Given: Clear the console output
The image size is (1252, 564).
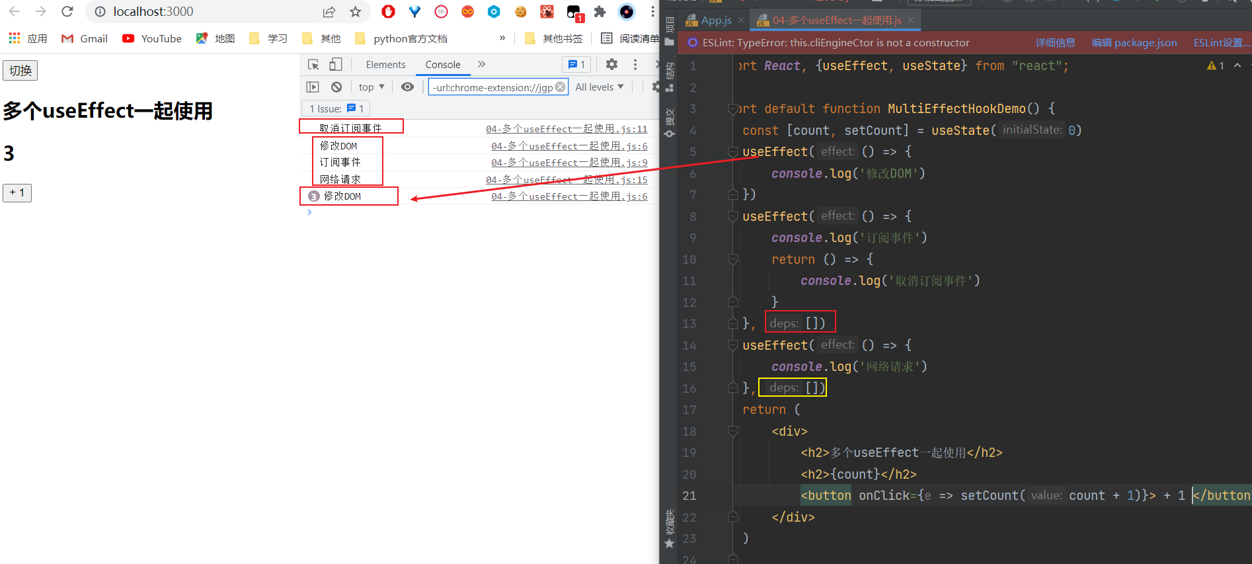Looking at the screenshot, I should [x=336, y=87].
